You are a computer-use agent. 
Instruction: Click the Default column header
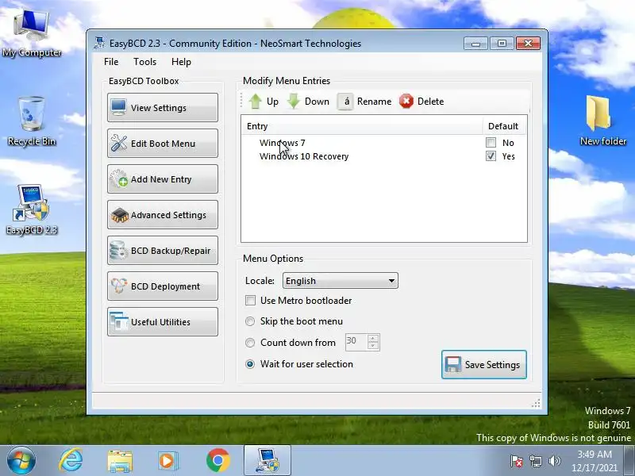(505, 126)
